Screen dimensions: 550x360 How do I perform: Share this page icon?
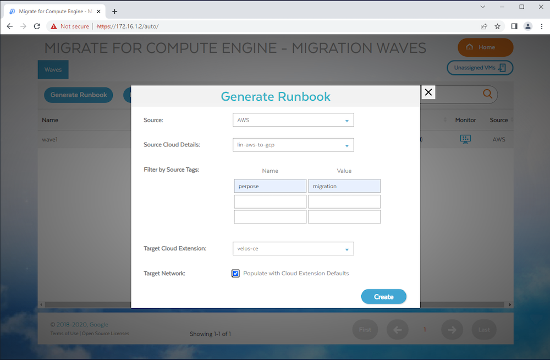(484, 26)
